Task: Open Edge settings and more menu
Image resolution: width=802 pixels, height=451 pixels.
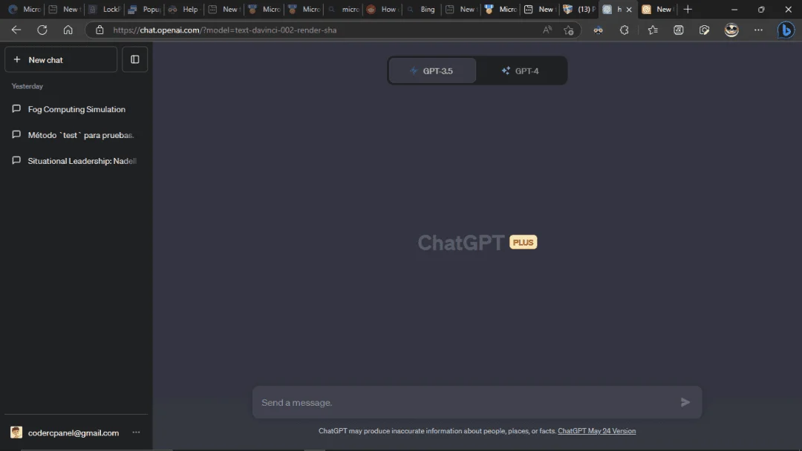Action: (x=758, y=30)
